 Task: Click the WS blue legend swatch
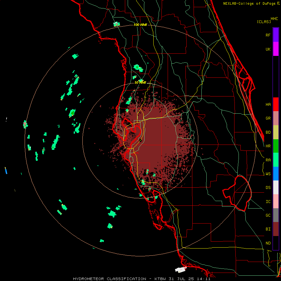click(276, 174)
